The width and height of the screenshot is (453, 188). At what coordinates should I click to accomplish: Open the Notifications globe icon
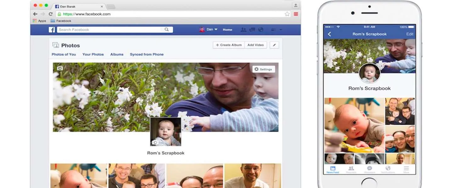point(260,29)
